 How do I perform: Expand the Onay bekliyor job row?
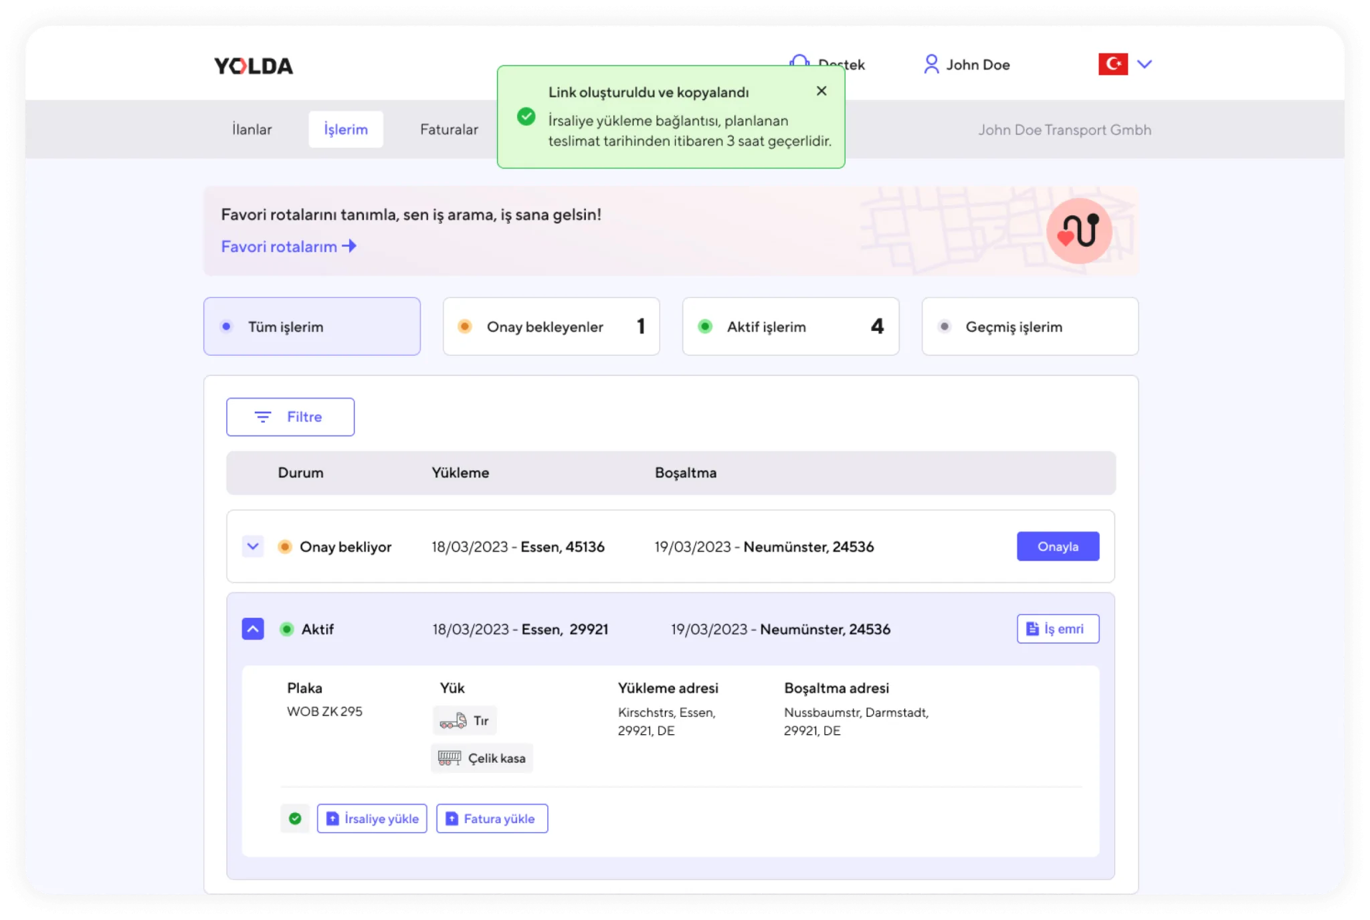tap(253, 546)
